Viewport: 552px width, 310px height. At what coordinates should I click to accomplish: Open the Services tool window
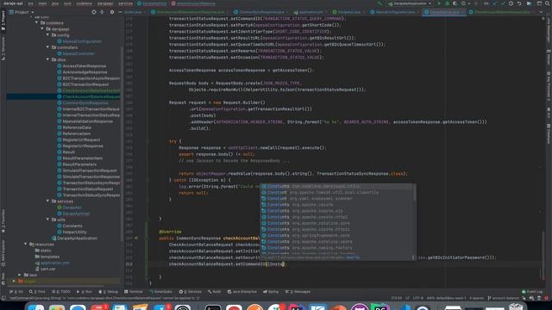(190, 292)
